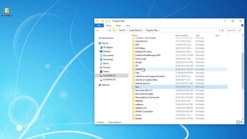This screenshot has height=139, width=247.
Task: Open Downloads in navigation pane
Action: tap(108, 59)
